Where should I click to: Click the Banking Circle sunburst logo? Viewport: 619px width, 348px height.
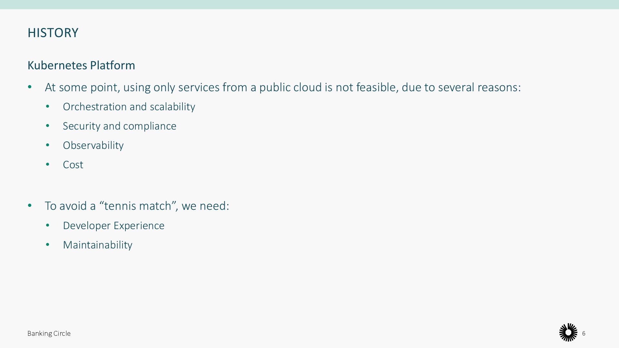(568, 332)
